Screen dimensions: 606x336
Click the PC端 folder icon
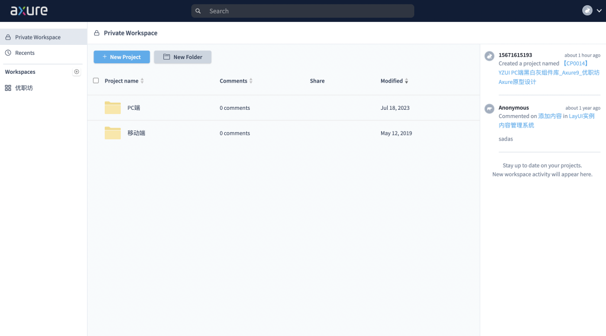[x=112, y=107]
